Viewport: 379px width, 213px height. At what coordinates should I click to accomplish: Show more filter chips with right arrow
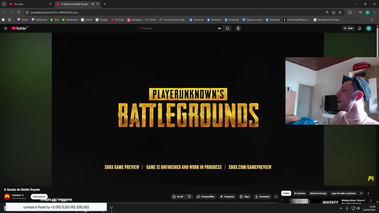pos(368,193)
